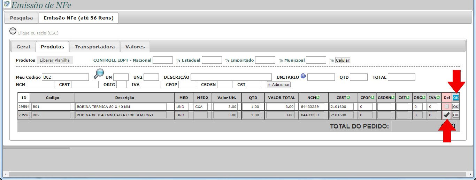This screenshot has width=476, height=180.
Task: Check the Del checkbox for item B01
Action: point(446,106)
